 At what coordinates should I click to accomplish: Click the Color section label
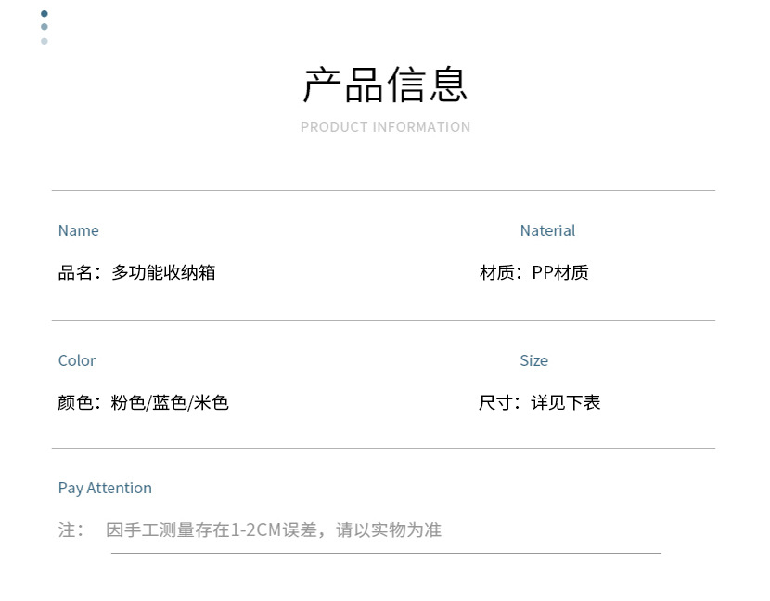[x=77, y=360]
